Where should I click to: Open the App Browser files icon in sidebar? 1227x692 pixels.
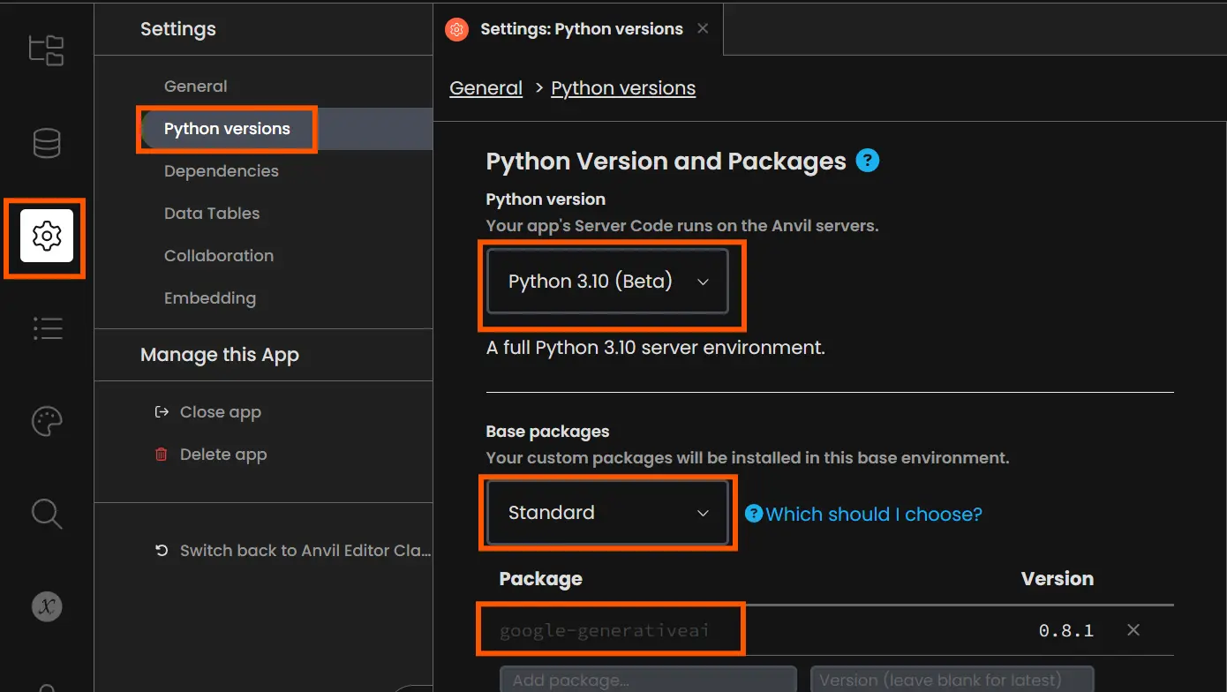coord(47,49)
